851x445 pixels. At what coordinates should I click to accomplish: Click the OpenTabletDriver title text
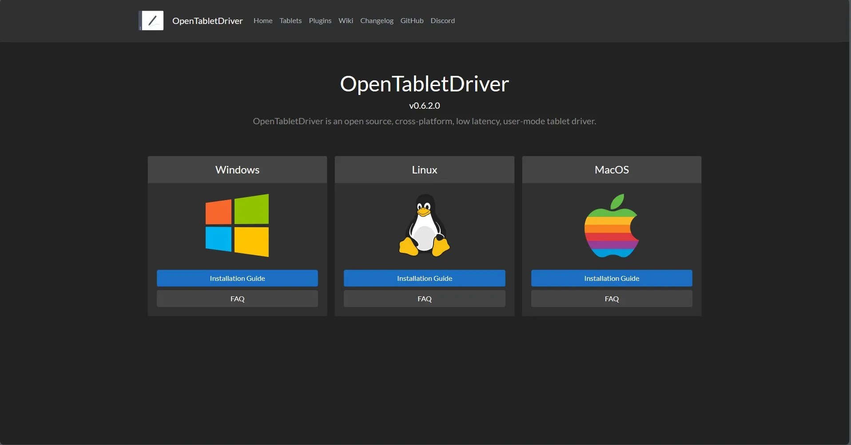pos(424,83)
